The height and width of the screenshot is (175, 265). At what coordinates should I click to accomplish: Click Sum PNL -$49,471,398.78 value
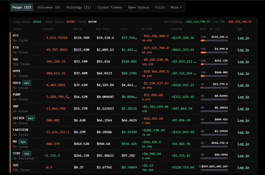click(239, 21)
